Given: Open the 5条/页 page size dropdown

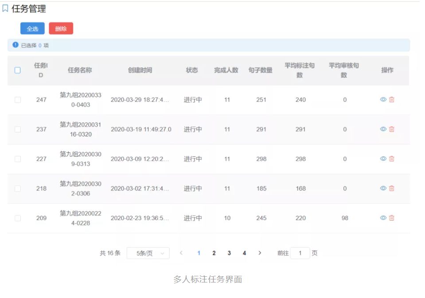Looking at the screenshot, I should (148, 253).
